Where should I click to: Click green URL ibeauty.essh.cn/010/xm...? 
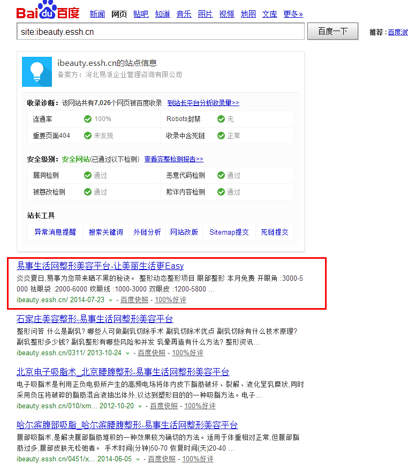pyautogui.click(x=57, y=406)
